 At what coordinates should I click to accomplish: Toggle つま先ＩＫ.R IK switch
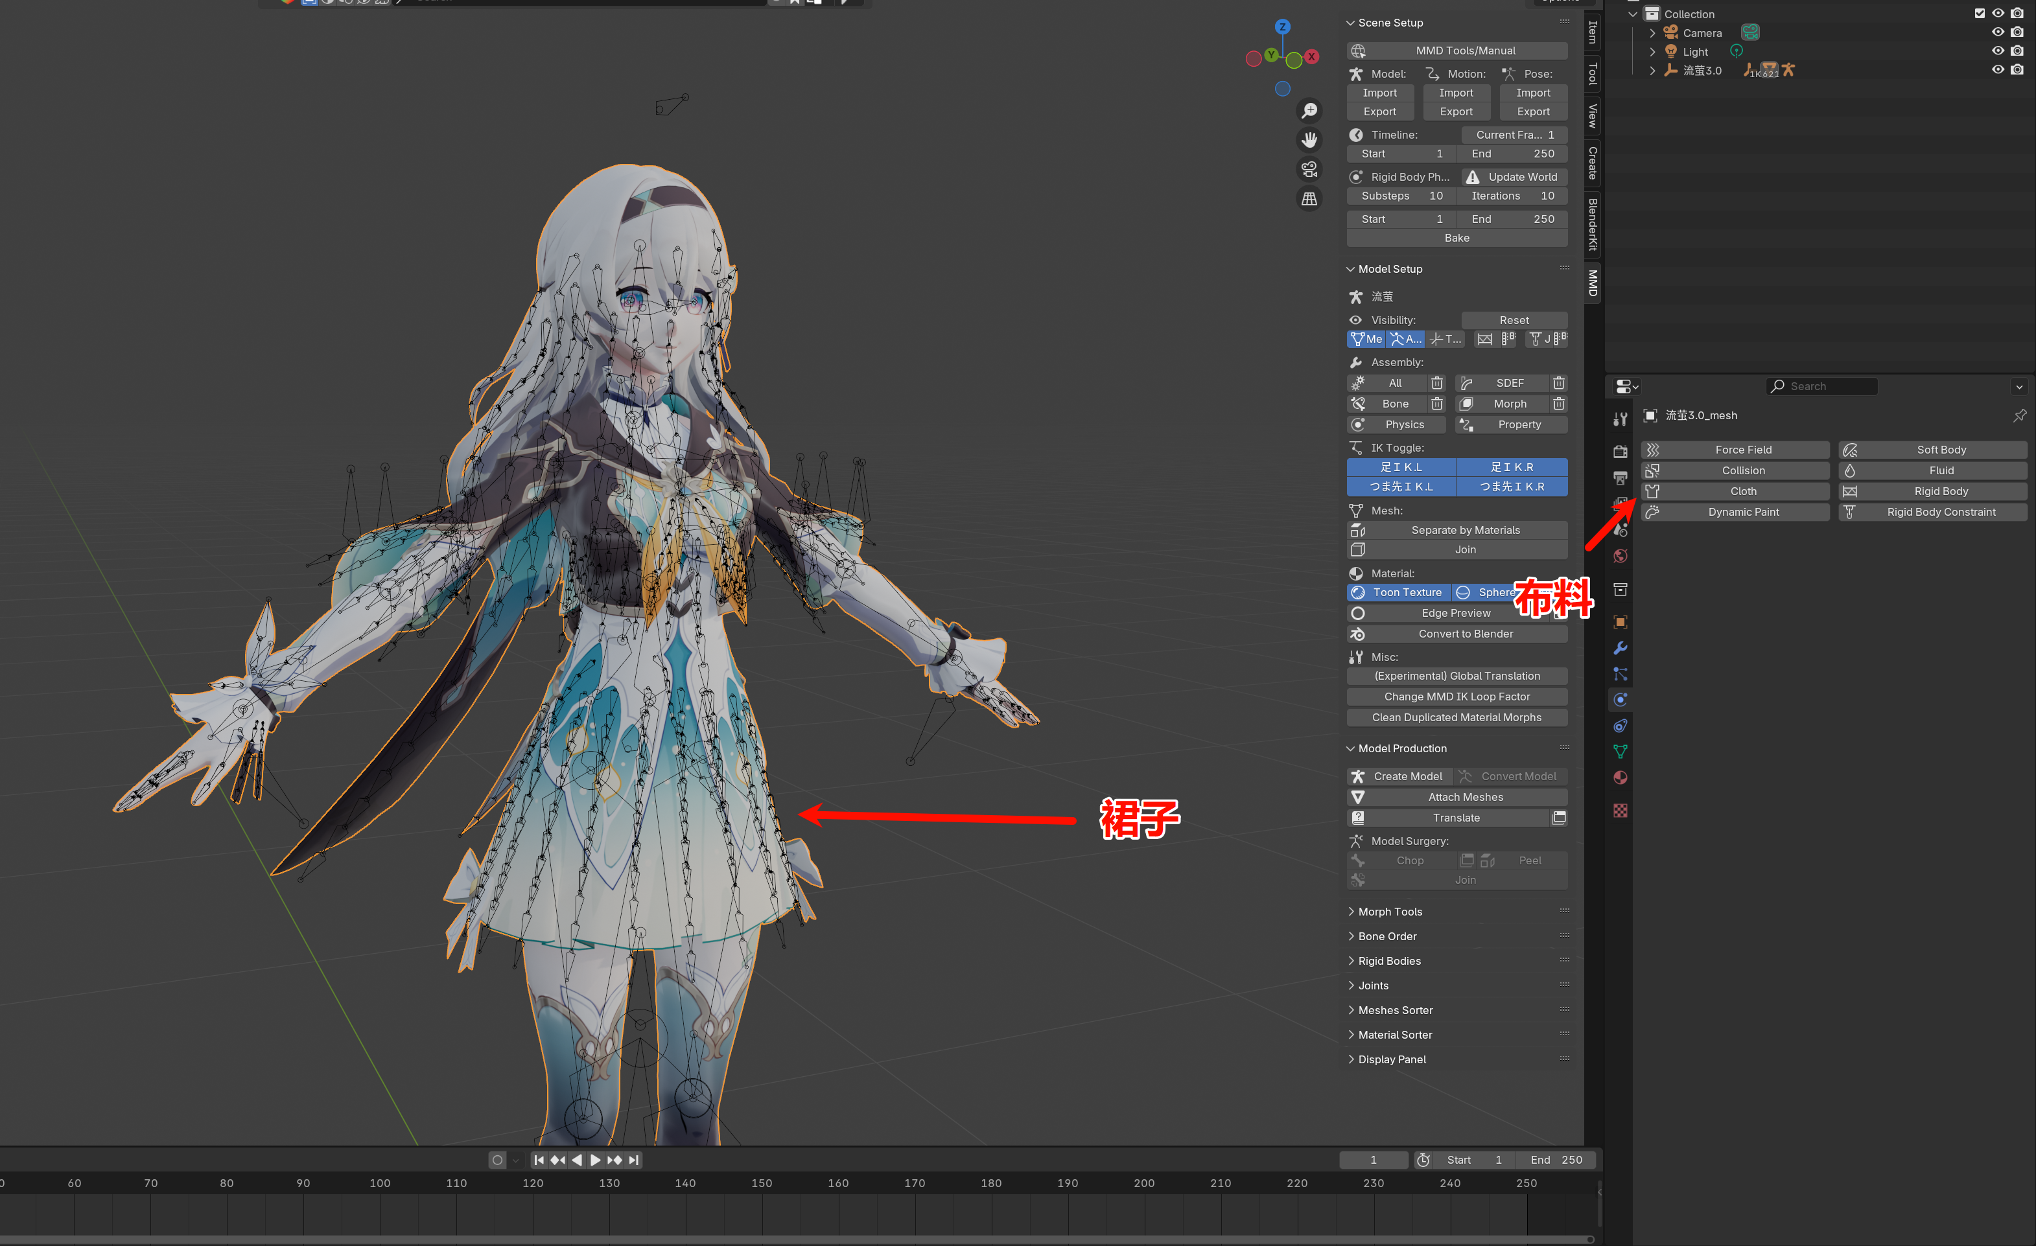click(1512, 487)
